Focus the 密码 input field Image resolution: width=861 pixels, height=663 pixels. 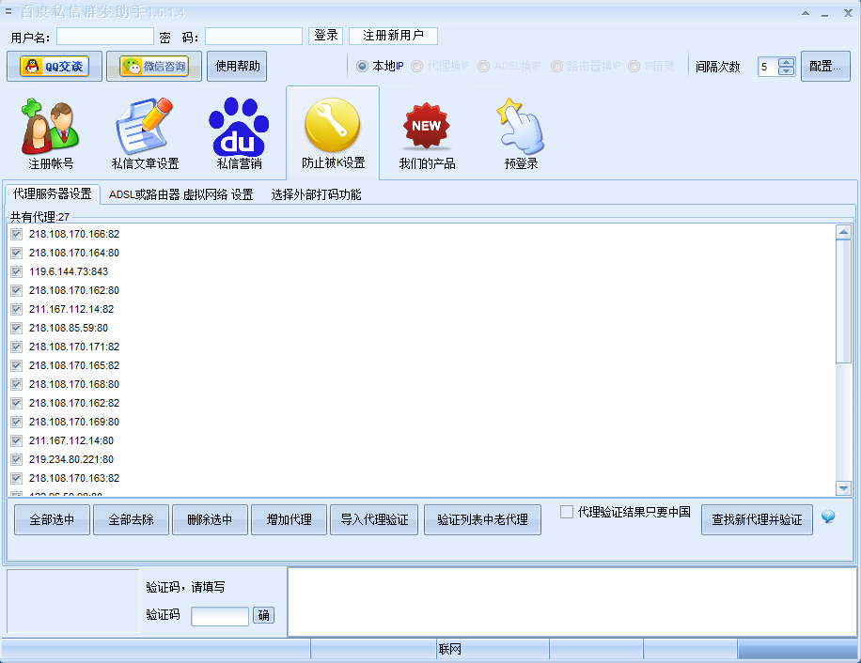254,37
